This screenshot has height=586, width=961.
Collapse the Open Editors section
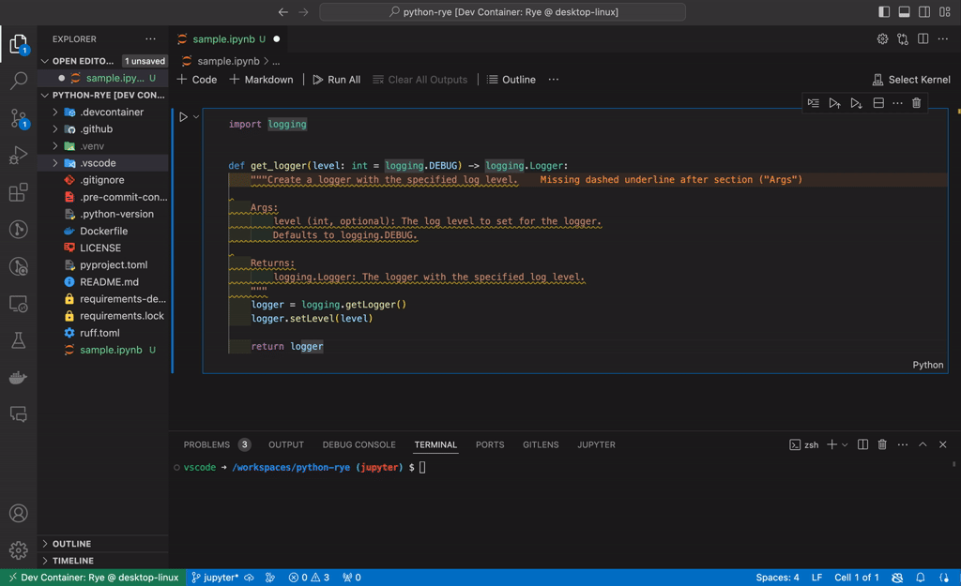coord(45,61)
